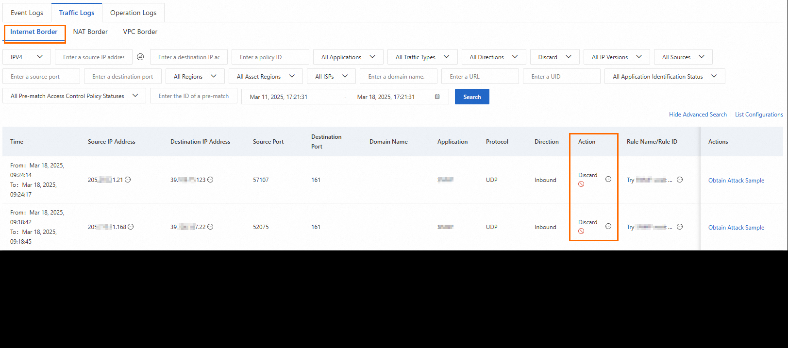This screenshot has width=788, height=348.
Task: Click icon beside destination IP ending 123
Action: pyautogui.click(x=210, y=180)
